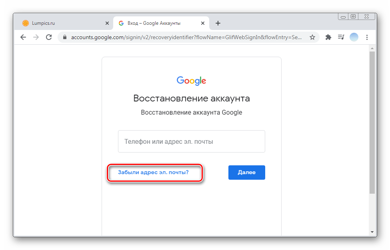The height and width of the screenshot is (250, 390).
Task: Bookmark this page with the star icon
Action: (x=312, y=37)
